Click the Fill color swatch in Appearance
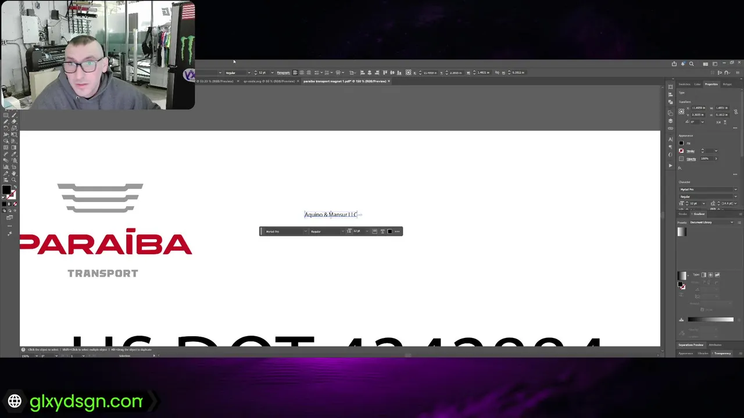This screenshot has height=418, width=744. [681, 143]
